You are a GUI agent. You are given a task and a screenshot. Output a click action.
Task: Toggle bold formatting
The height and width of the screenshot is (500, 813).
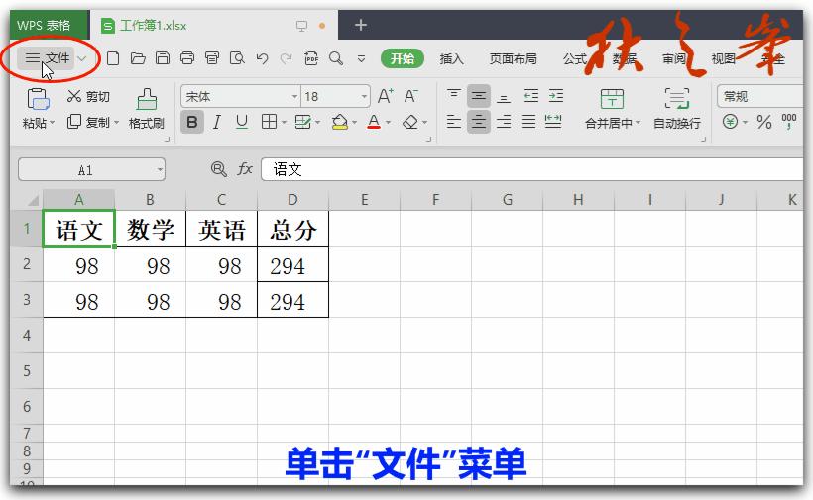tap(191, 122)
